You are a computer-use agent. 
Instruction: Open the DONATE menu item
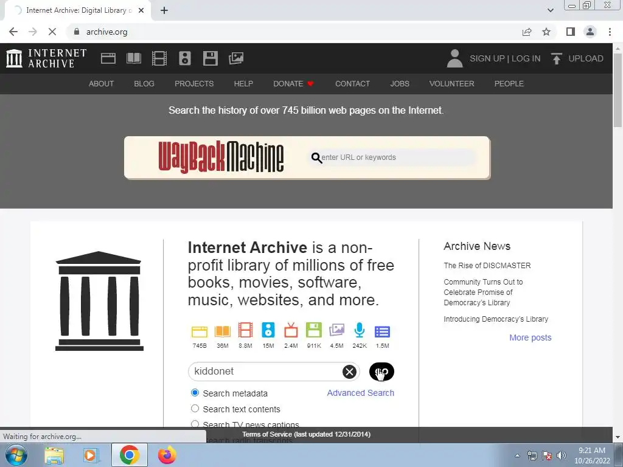click(293, 84)
